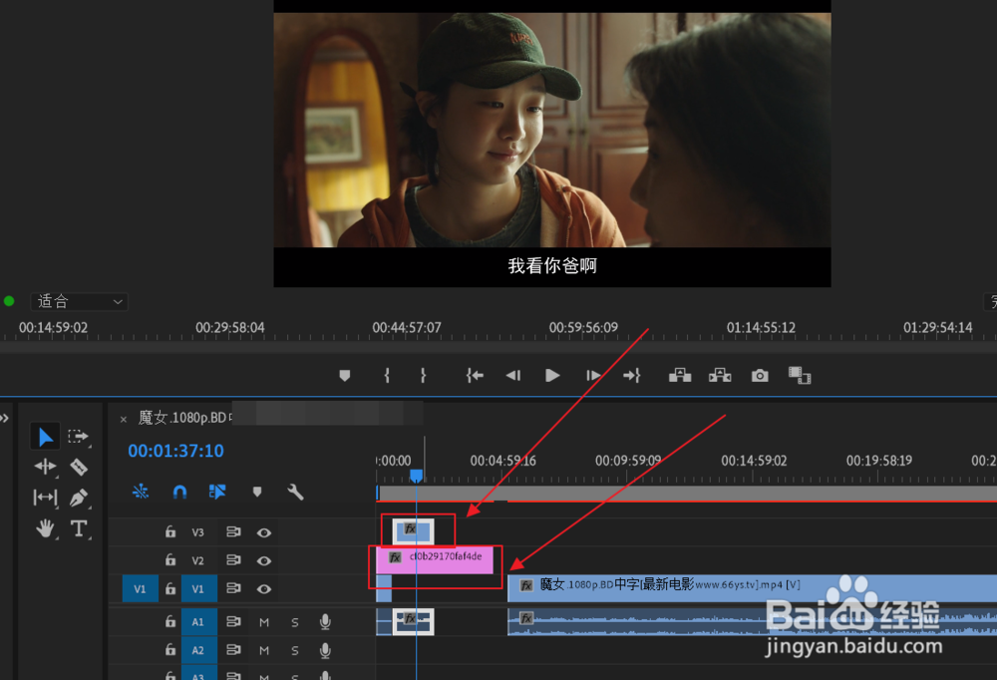This screenshot has height=680, width=997.
Task: Toggle lock on track A2
Action: 170,649
